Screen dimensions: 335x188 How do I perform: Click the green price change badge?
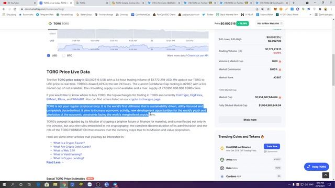pyautogui.click(x=242, y=23)
